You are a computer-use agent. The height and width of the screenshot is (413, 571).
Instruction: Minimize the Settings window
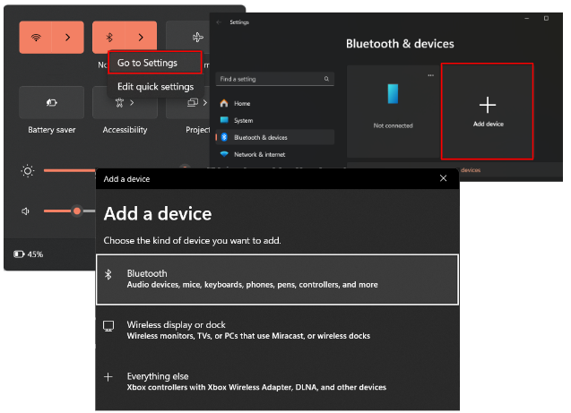pyautogui.click(x=526, y=18)
